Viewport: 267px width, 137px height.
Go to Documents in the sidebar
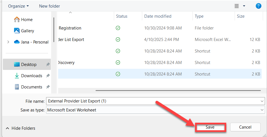pos(31,87)
